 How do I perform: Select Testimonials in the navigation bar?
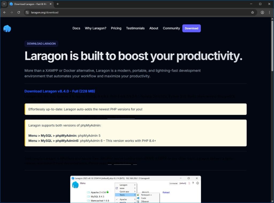[x=135, y=28]
